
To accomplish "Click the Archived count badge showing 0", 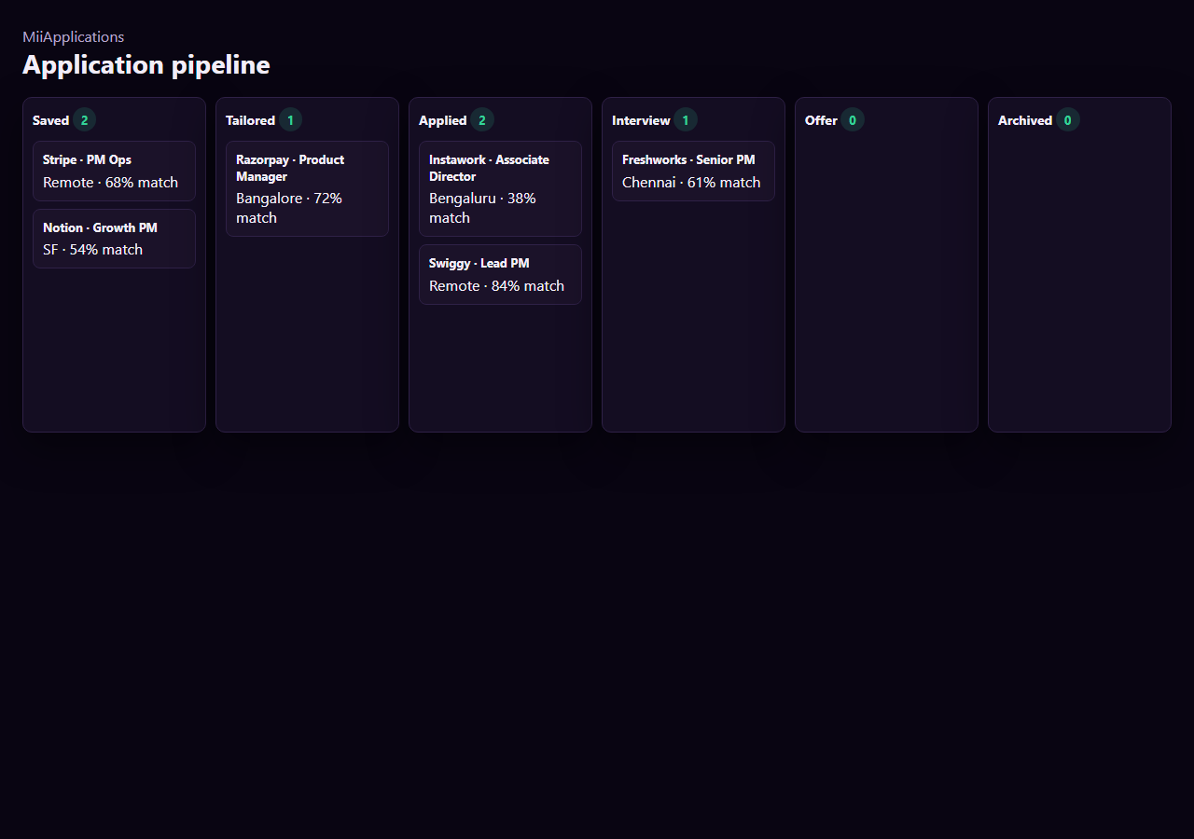I will 1068,119.
